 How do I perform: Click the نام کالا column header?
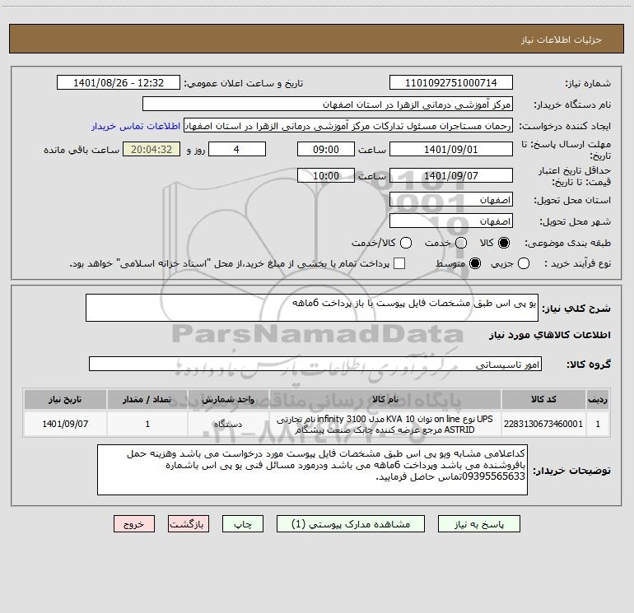(x=385, y=400)
